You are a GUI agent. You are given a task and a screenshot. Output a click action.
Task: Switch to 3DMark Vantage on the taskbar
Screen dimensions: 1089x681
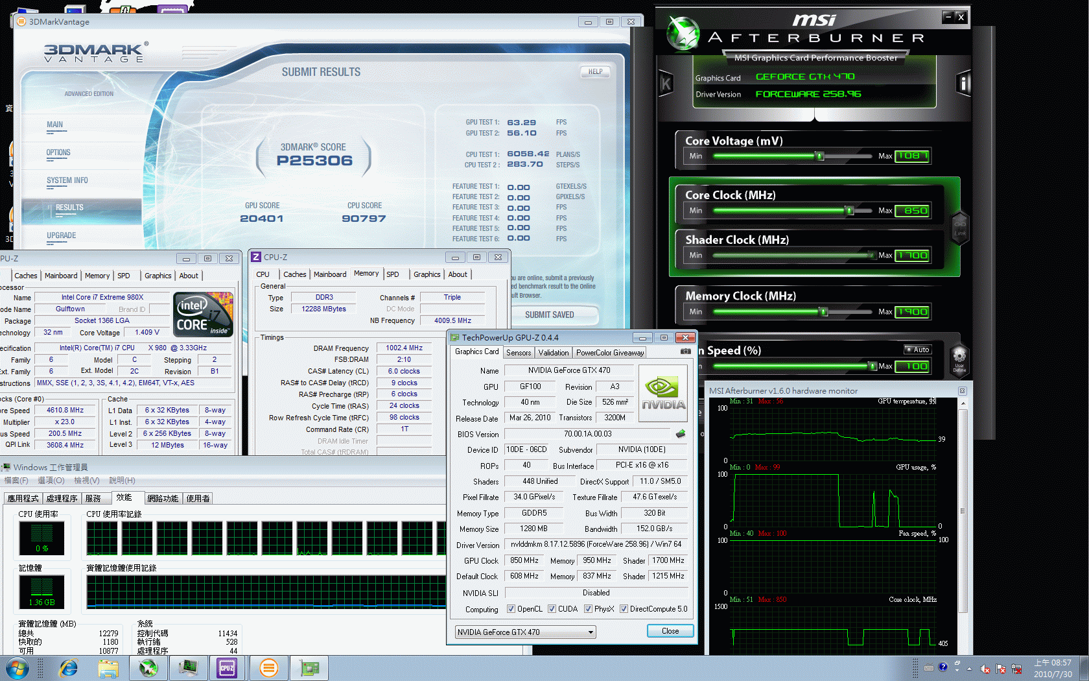pyautogui.click(x=268, y=668)
